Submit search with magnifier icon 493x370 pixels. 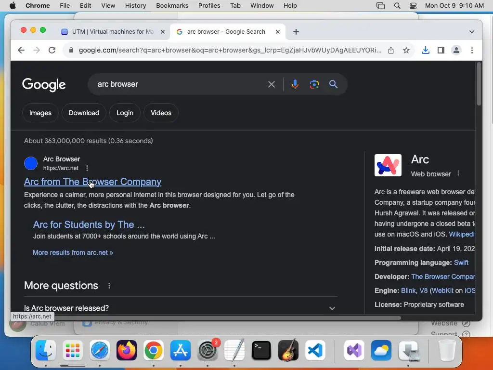[x=333, y=84]
